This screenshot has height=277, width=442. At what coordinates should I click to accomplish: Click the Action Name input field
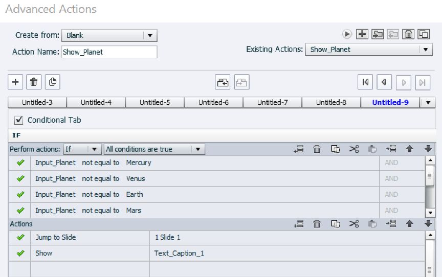109,52
